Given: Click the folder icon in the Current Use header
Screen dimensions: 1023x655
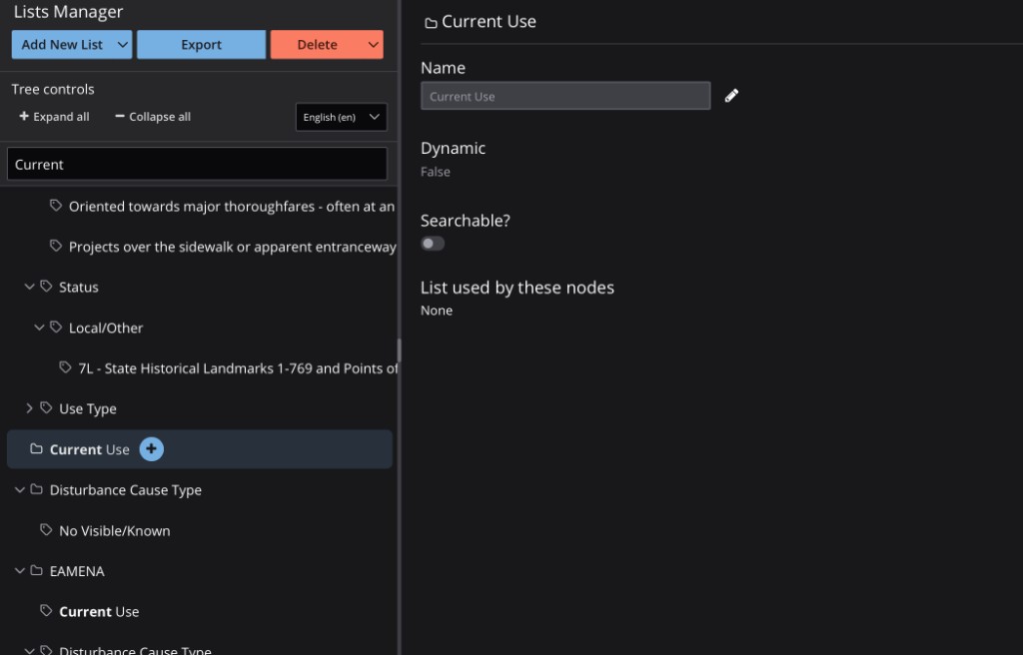Looking at the screenshot, I should [x=431, y=23].
